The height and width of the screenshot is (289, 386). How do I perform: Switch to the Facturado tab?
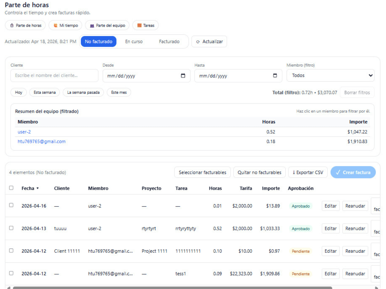[x=169, y=41]
